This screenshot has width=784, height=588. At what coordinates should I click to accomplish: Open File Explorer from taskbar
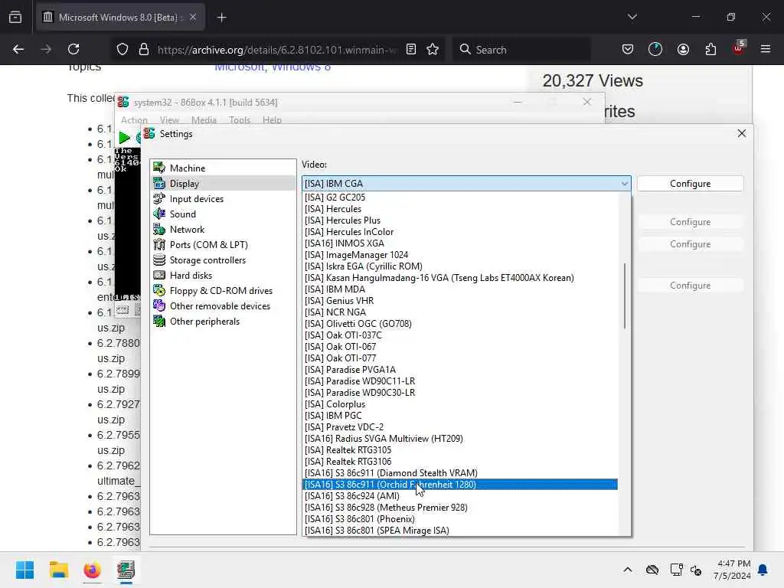[58, 570]
